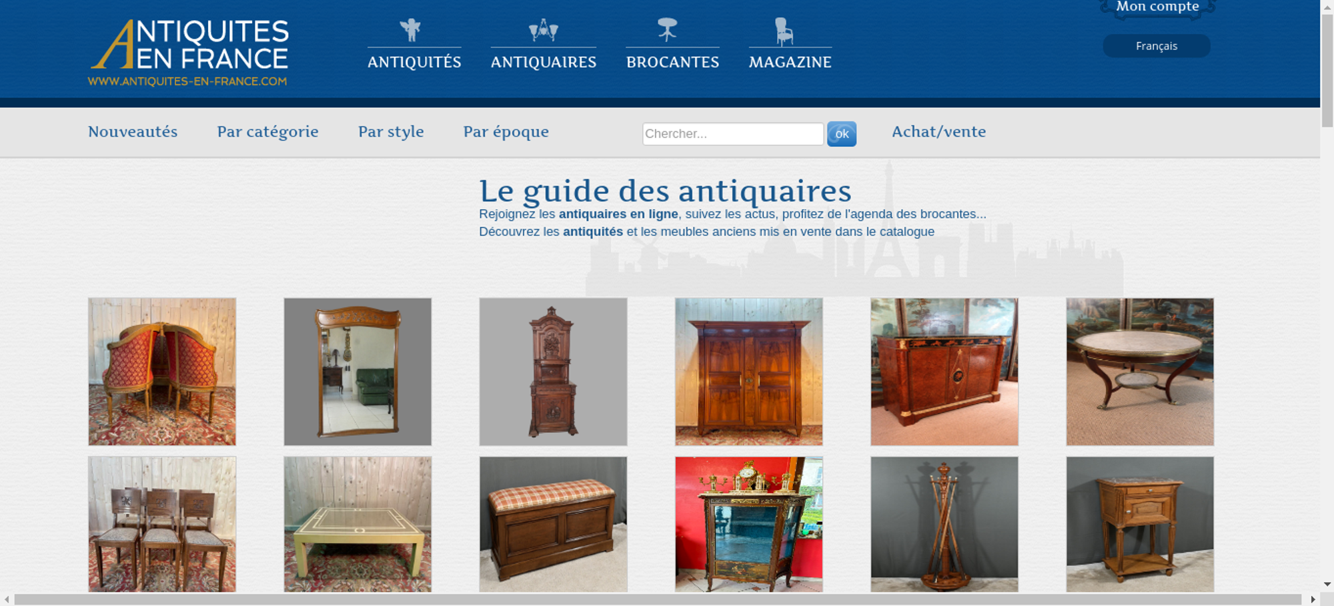Click the horizontal scrollbar left arrow

pyautogui.click(x=7, y=599)
